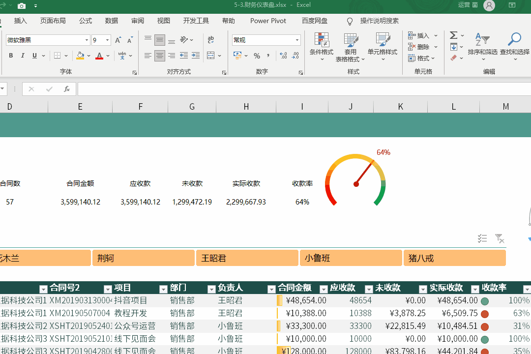Click the increase font size icon
The image size is (531, 354).
click(118, 40)
